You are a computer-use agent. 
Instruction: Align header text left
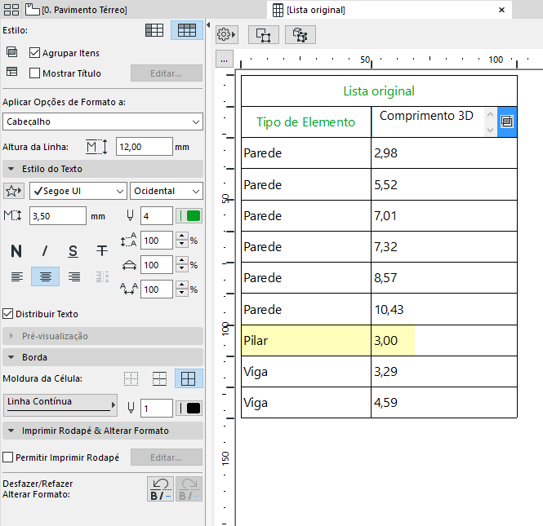click(x=17, y=276)
